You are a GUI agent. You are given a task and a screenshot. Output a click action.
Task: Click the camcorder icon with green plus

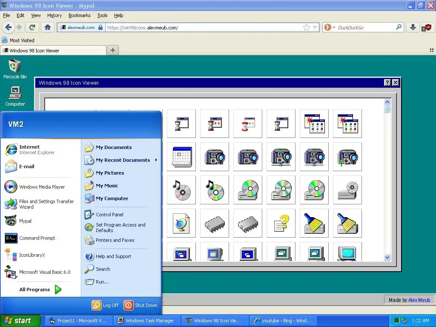click(x=347, y=157)
